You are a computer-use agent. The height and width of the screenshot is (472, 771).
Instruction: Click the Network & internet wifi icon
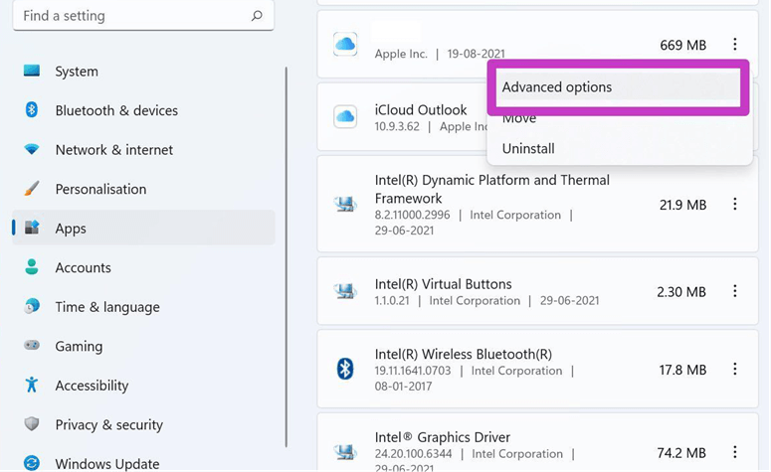click(x=32, y=149)
